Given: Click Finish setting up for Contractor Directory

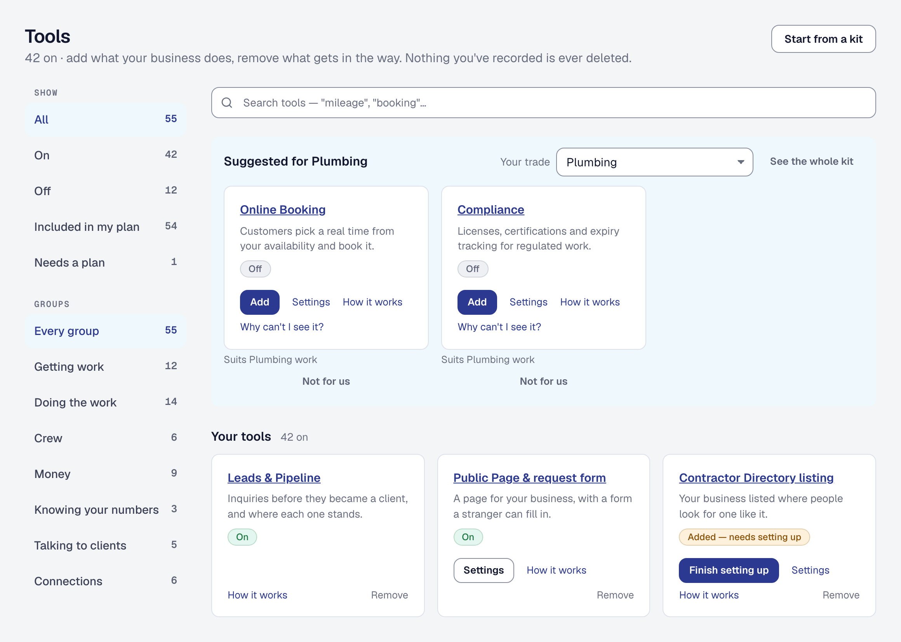Looking at the screenshot, I should [x=729, y=570].
